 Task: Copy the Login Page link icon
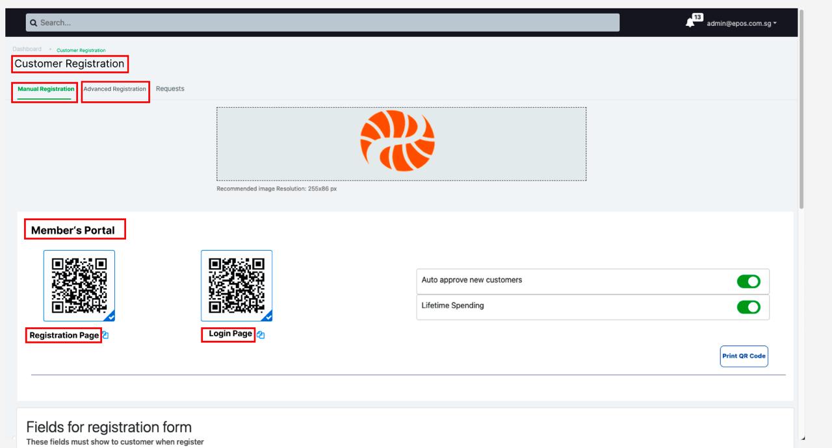(x=261, y=335)
